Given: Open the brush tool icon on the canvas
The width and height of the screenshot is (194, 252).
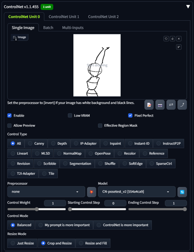Looking at the screenshot, I should pyautogui.click(x=179, y=47).
